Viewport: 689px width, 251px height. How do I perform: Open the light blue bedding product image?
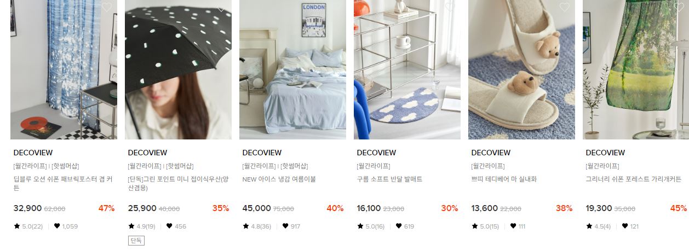tap(292, 69)
